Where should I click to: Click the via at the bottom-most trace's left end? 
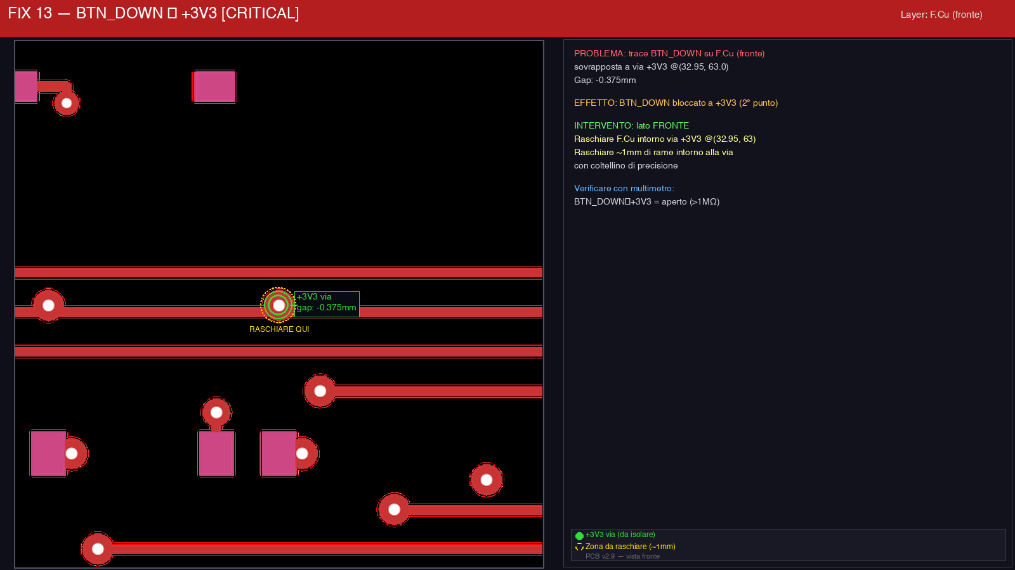(98, 548)
